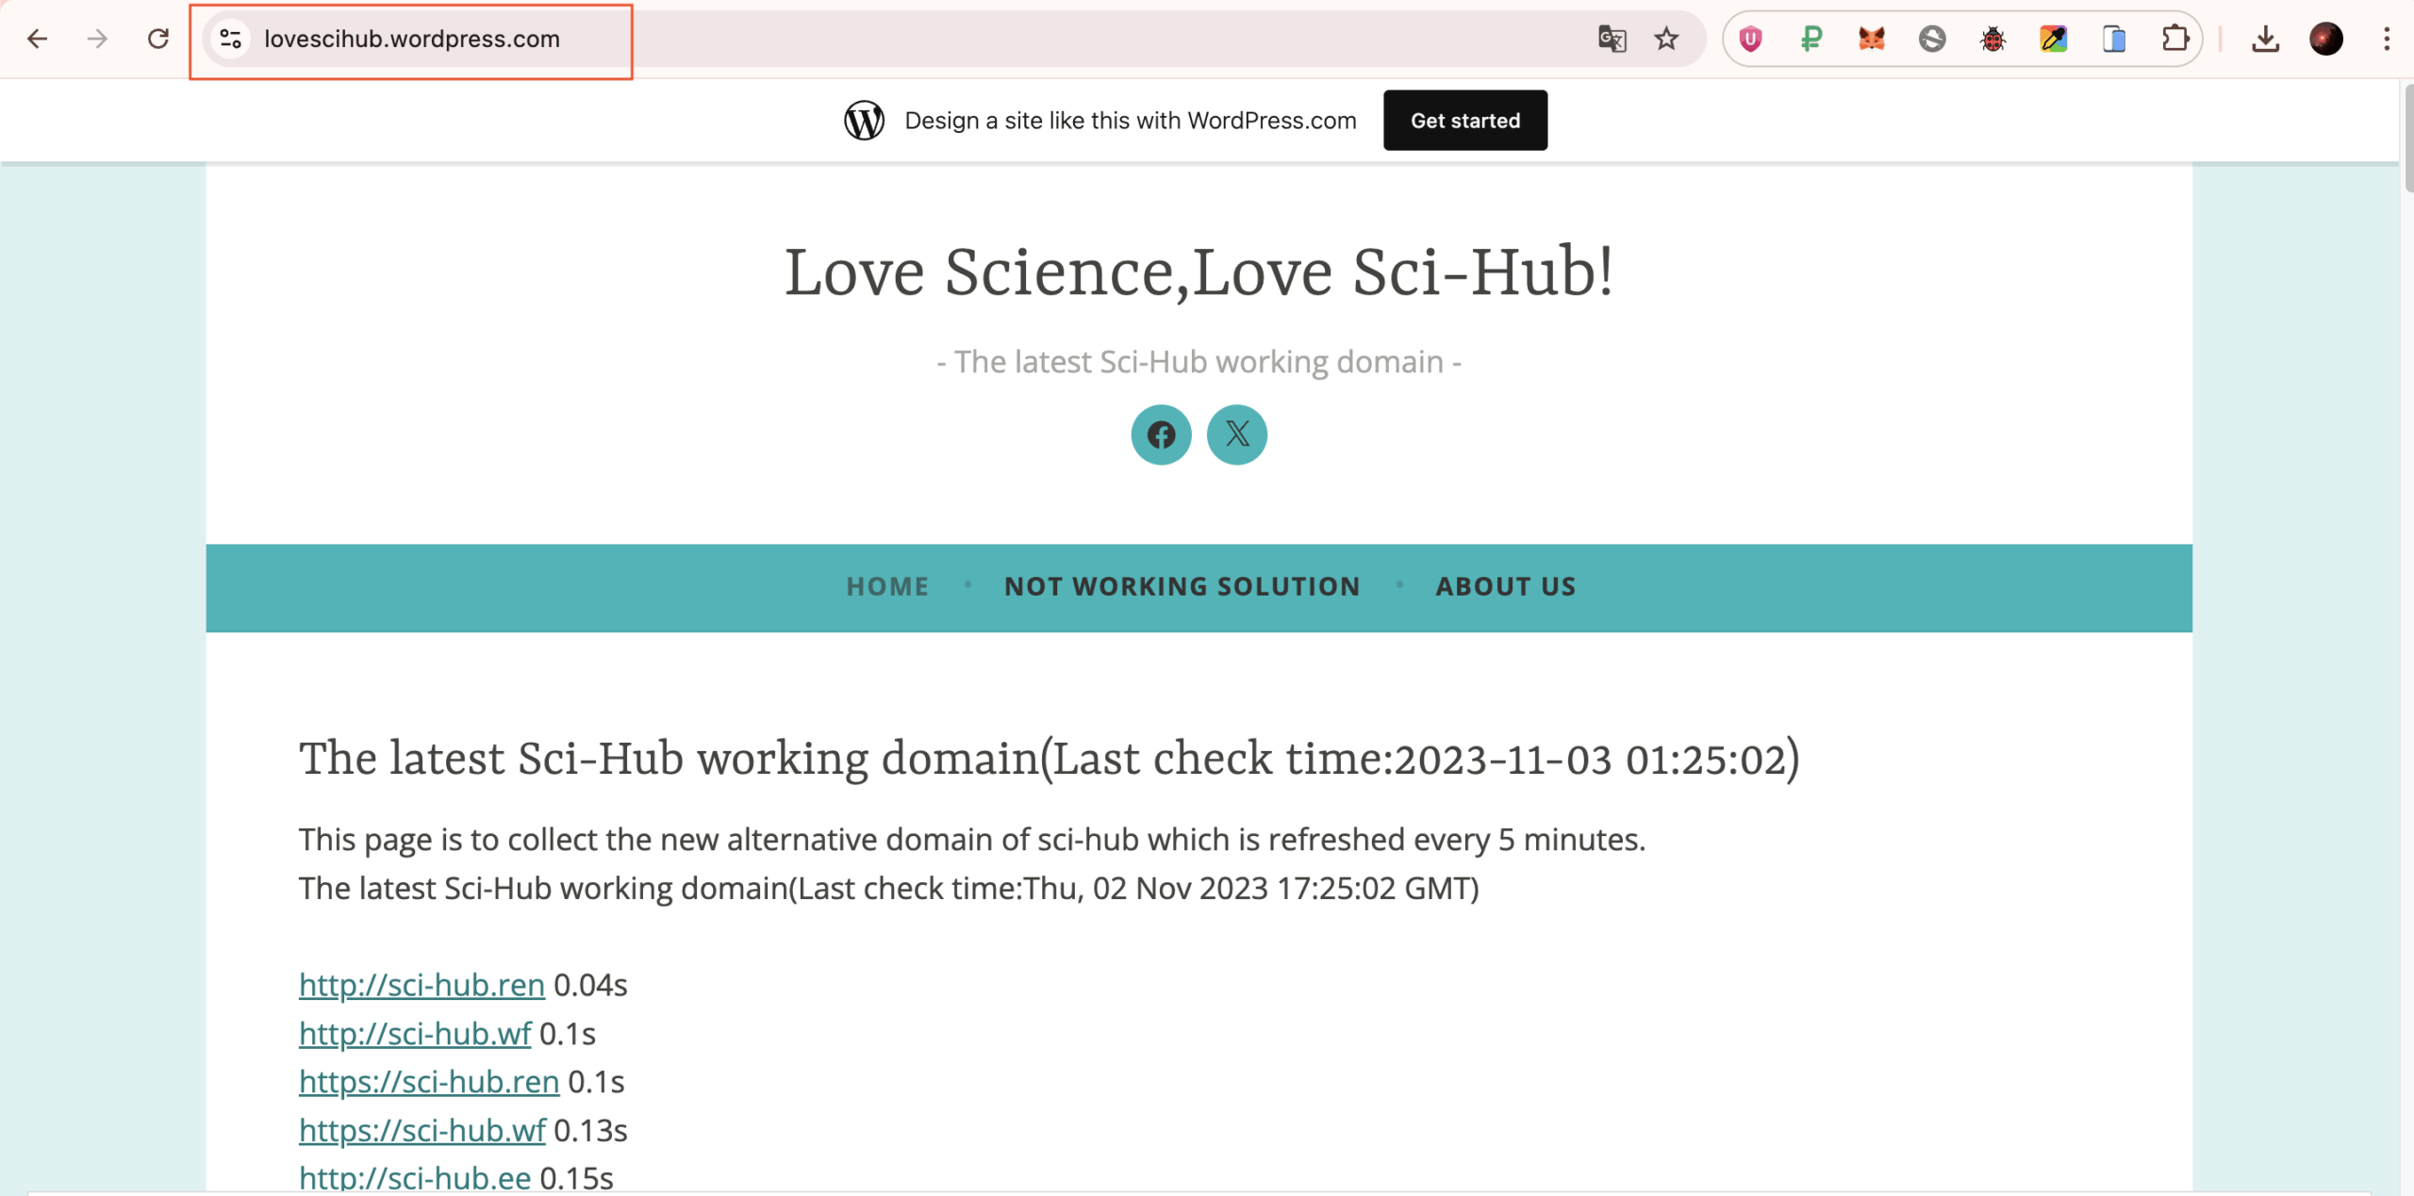Viewport: 2414px width, 1196px height.
Task: Open the ABOUT US menu item
Action: tap(1505, 586)
